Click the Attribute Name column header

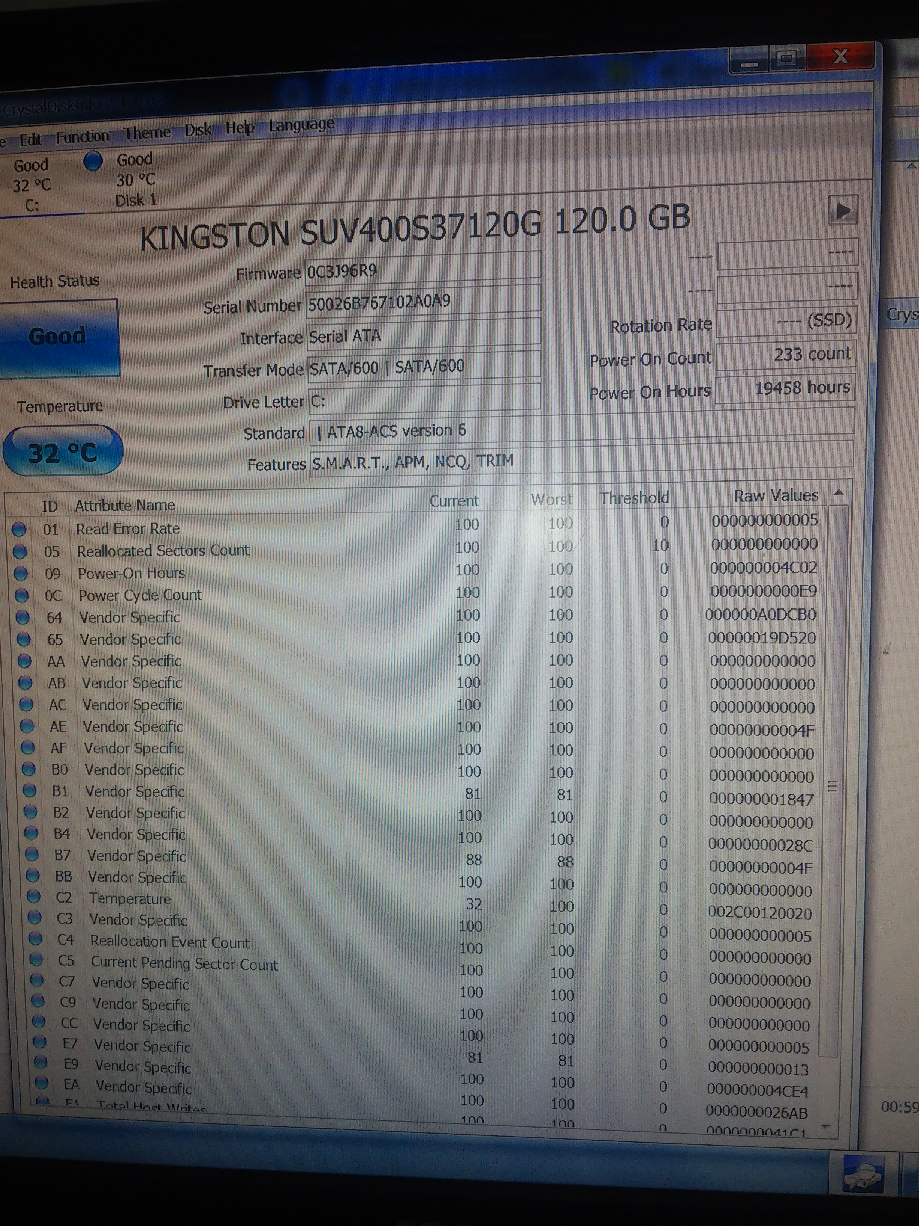125,506
